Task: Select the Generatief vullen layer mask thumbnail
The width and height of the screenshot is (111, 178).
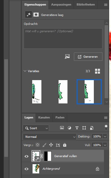Action: coord(48,156)
